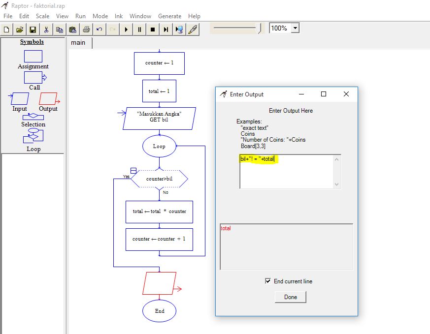
Task: Activate the Ink pen tool
Action: pos(193,29)
